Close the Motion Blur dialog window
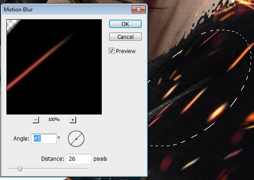The image size is (254, 180). tap(138, 10)
